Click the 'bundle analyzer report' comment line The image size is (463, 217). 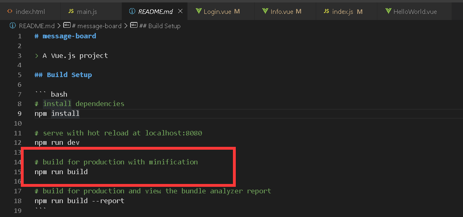click(153, 191)
